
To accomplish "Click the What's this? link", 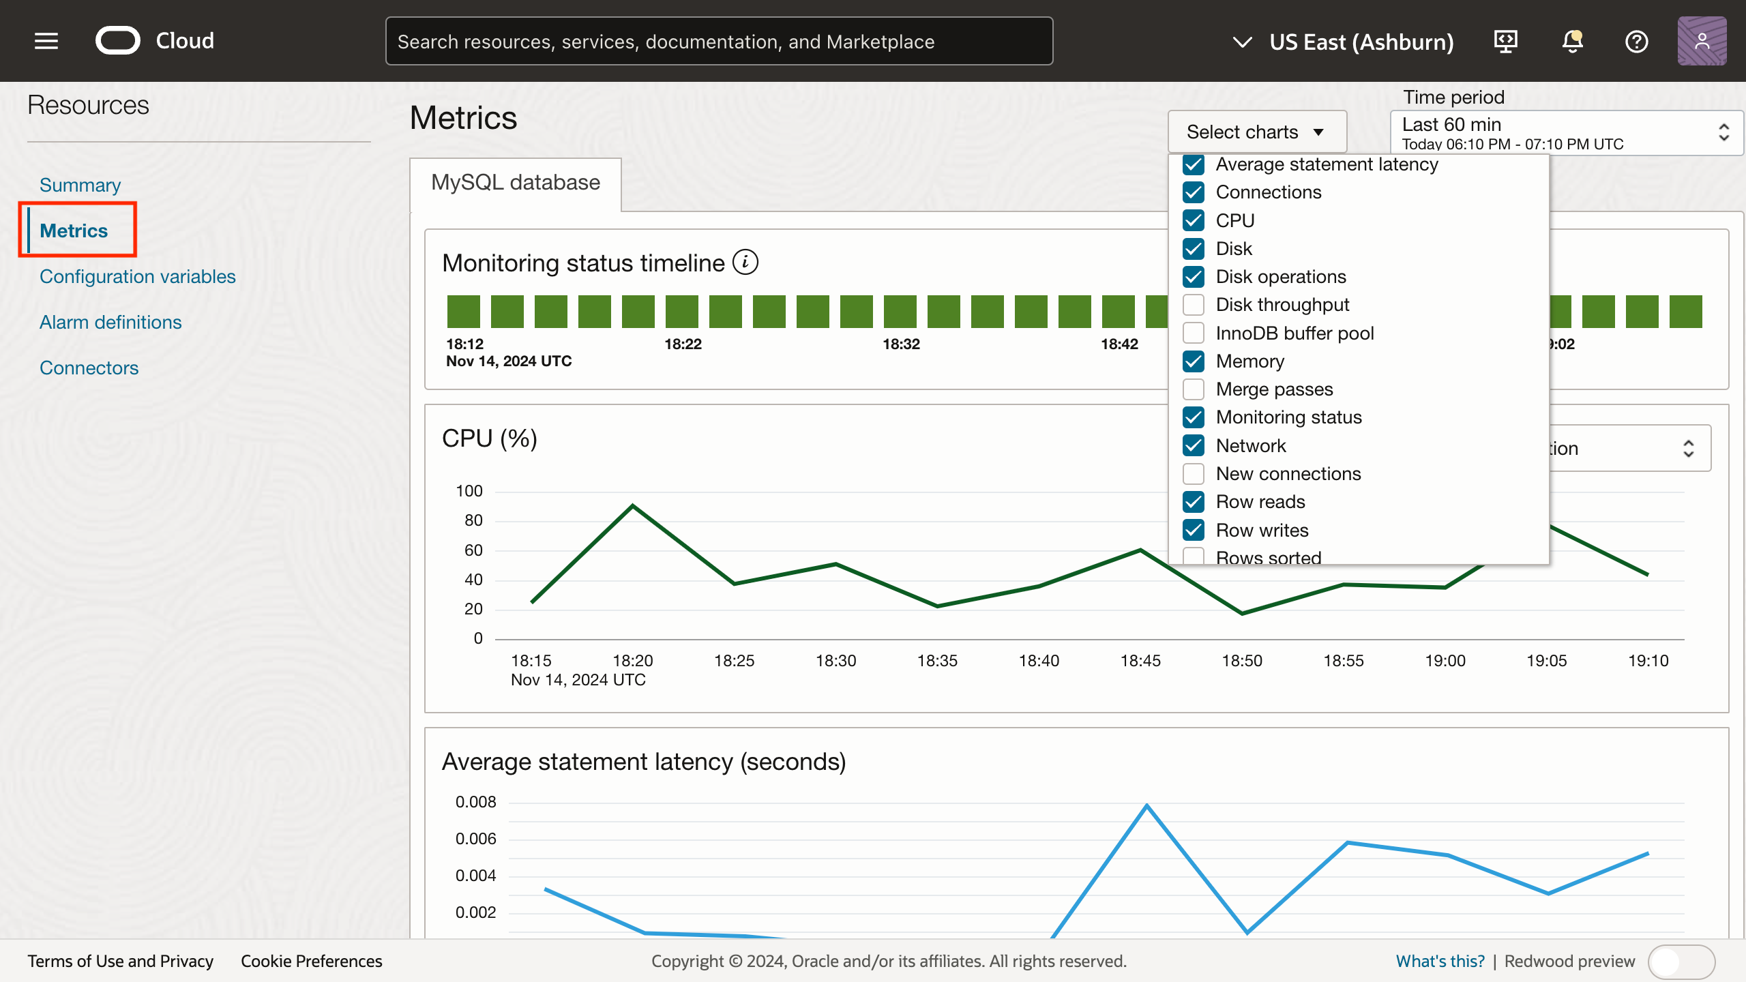I will click(x=1440, y=961).
